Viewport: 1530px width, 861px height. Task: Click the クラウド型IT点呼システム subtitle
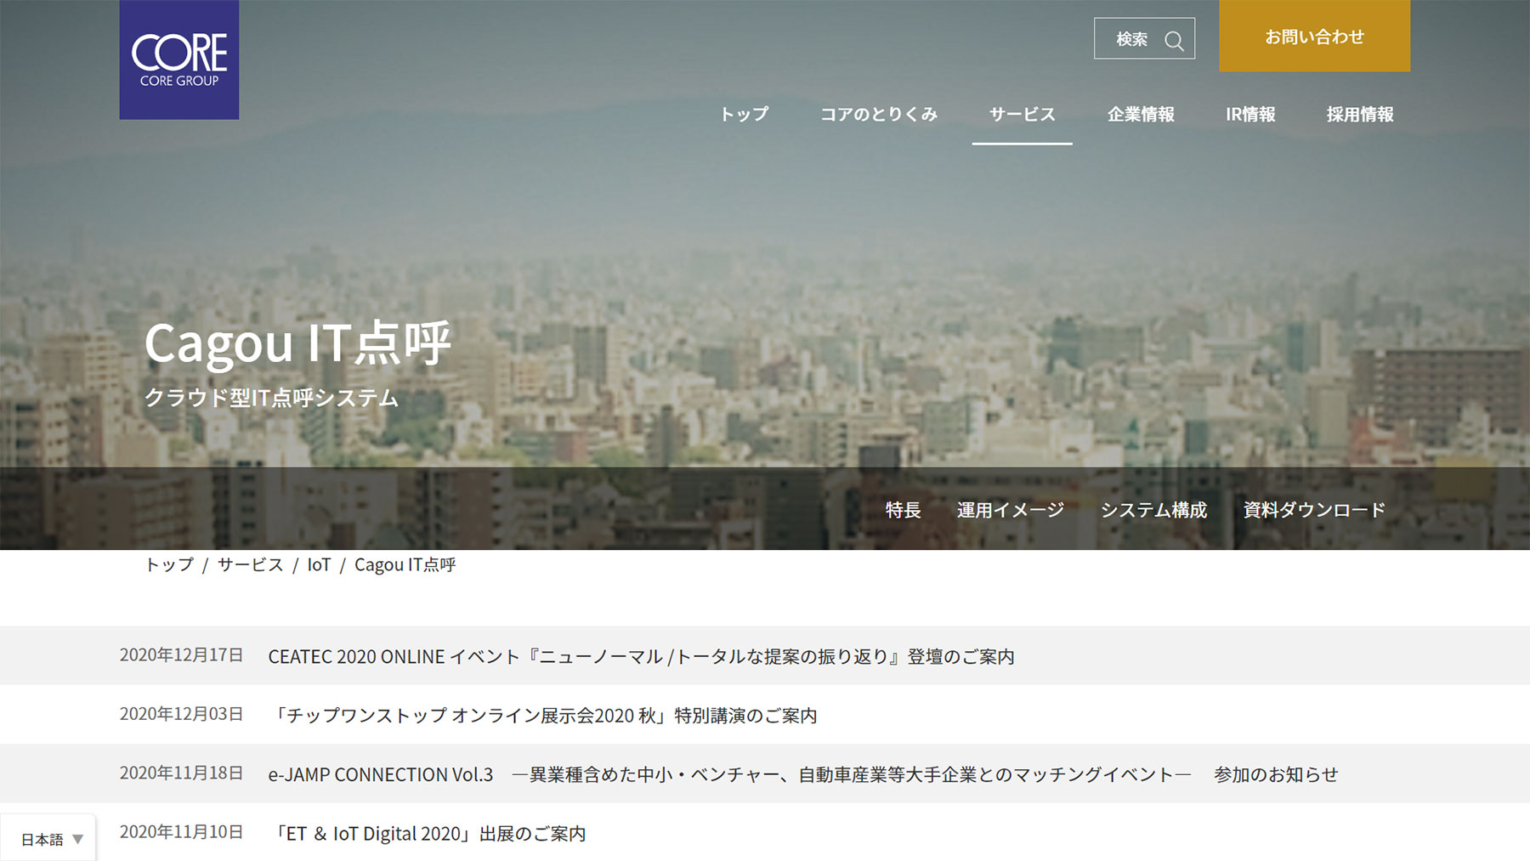pos(271,397)
